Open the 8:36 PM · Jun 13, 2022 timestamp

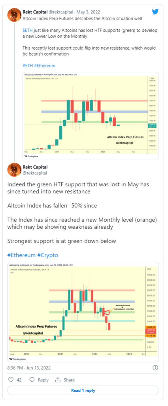29,368
